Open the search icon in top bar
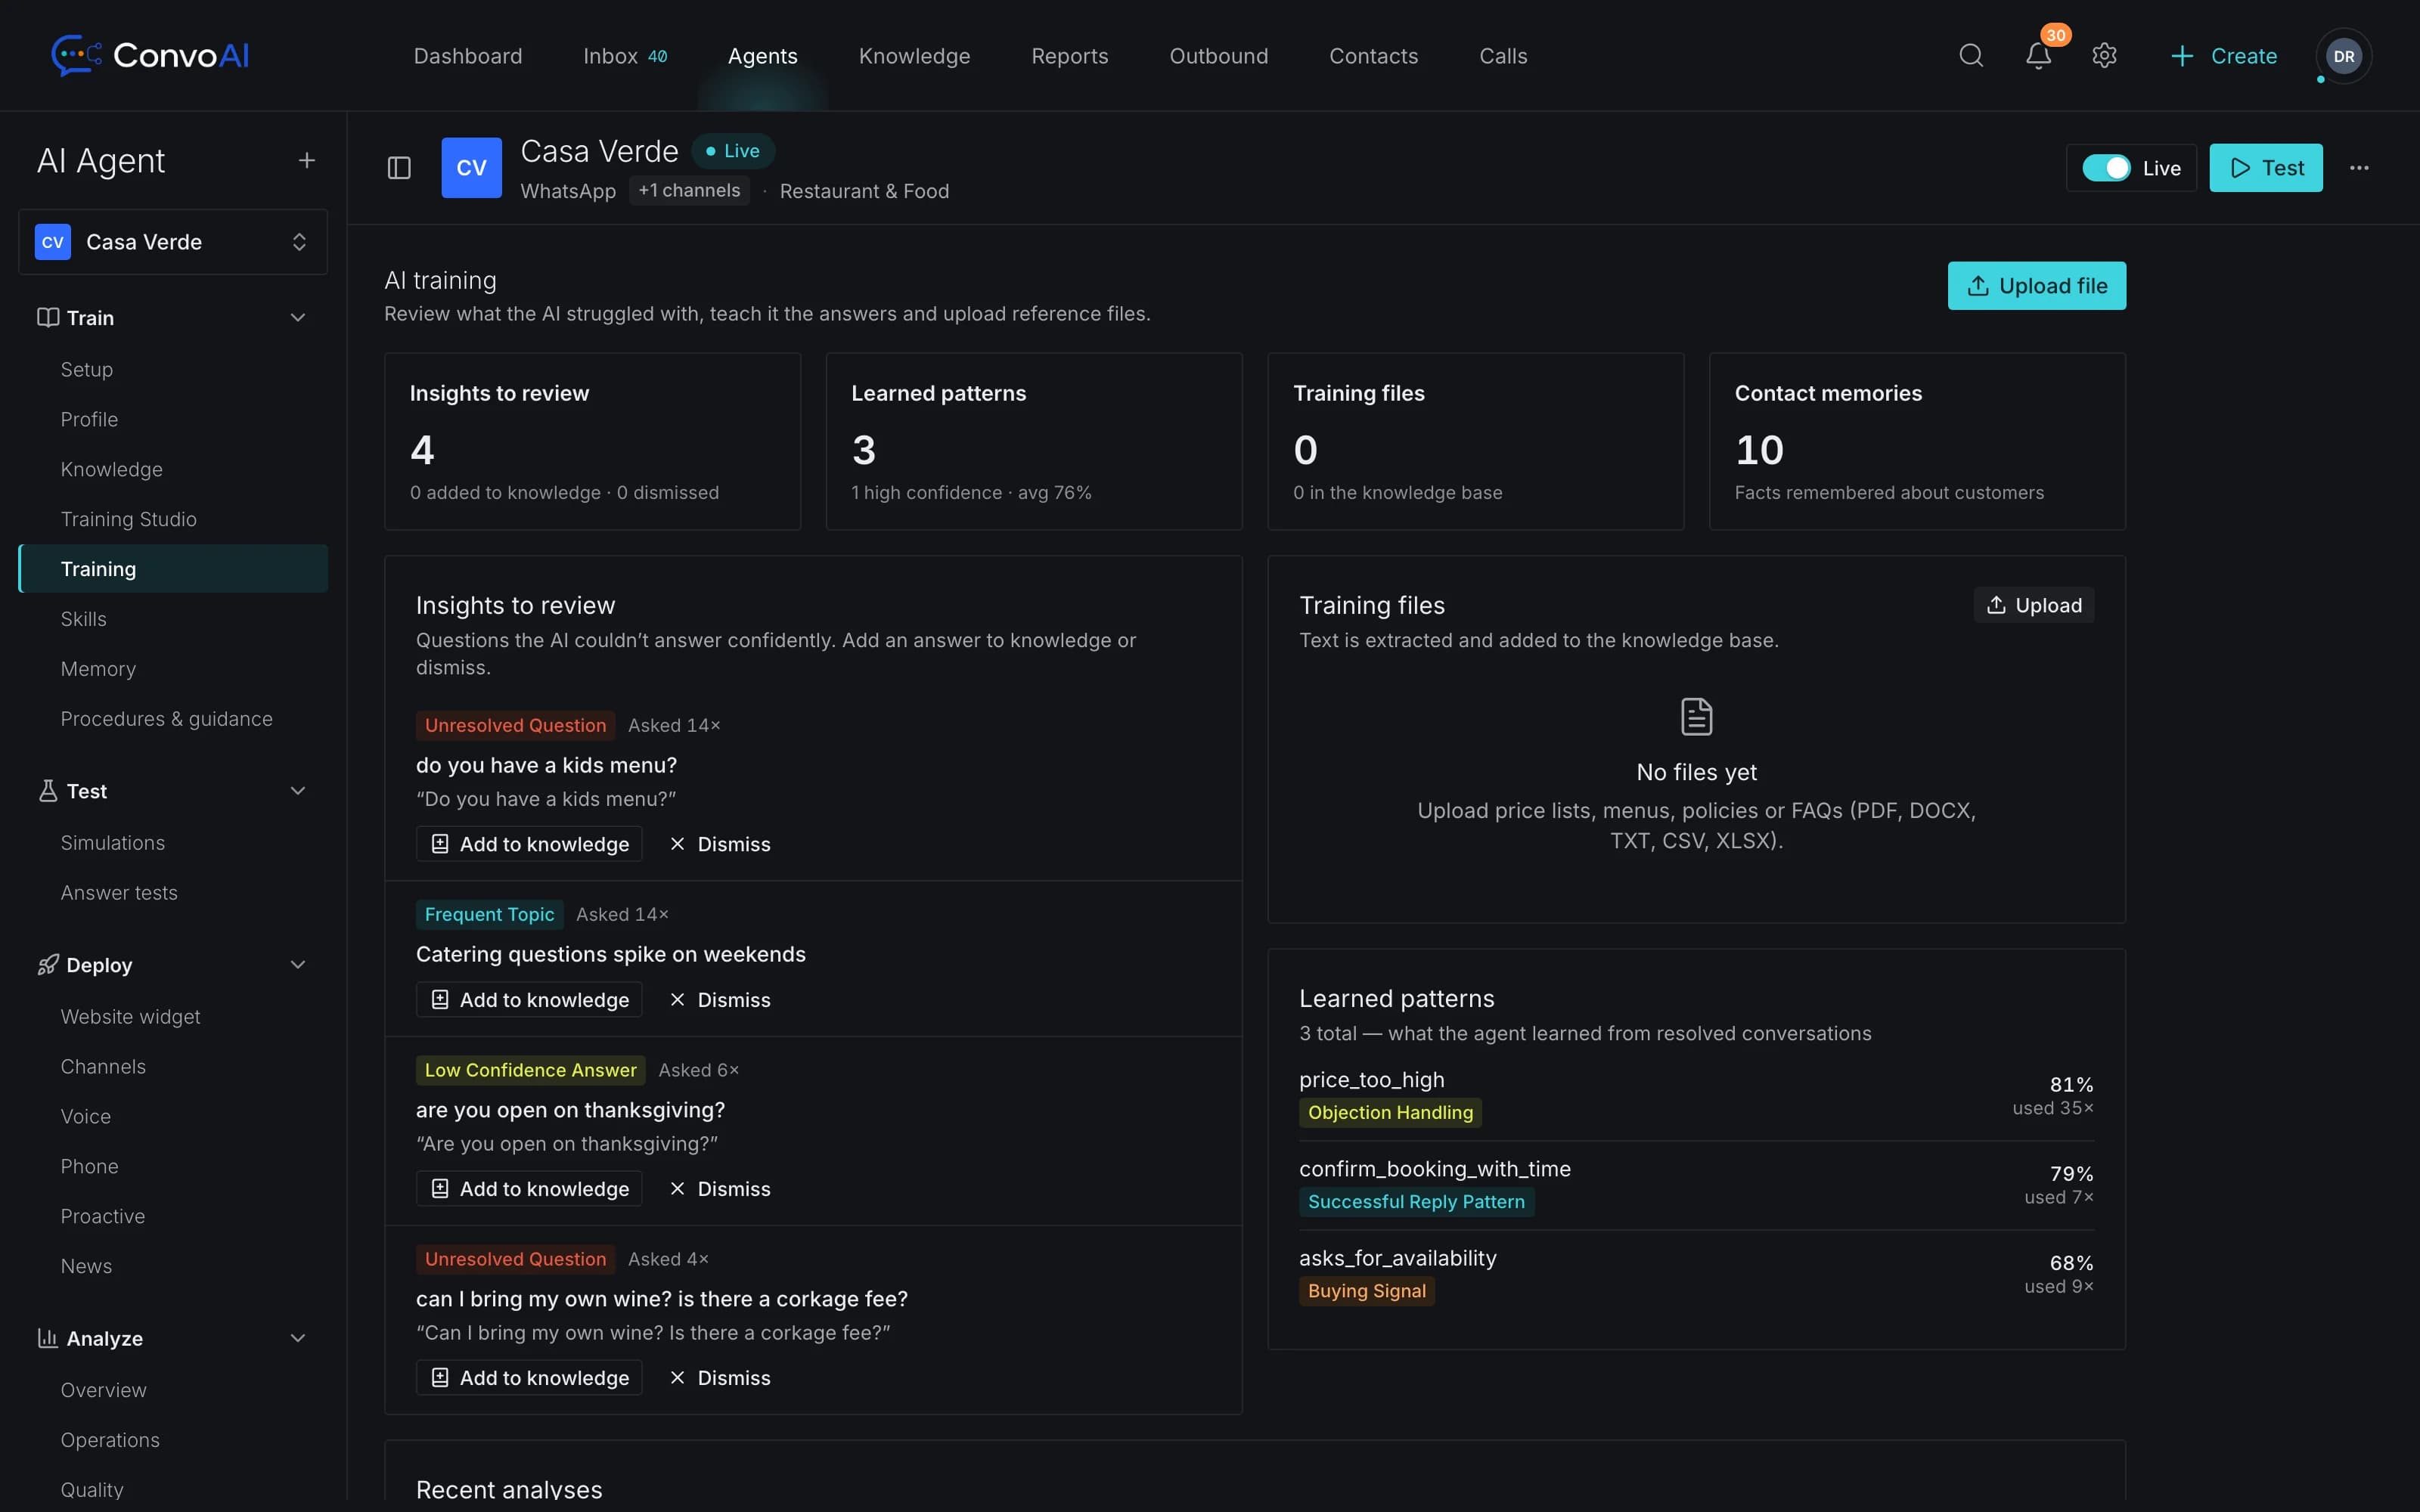The height and width of the screenshot is (1512, 2420). [1971, 55]
